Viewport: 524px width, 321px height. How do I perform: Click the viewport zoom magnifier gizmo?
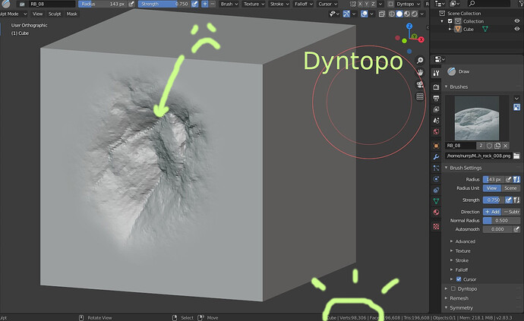420,60
